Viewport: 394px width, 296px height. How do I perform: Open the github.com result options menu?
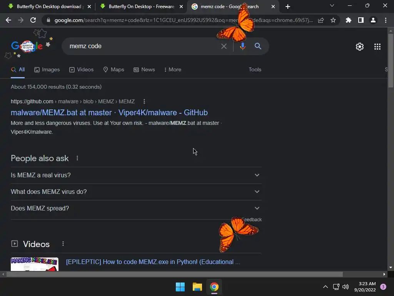pos(144,101)
